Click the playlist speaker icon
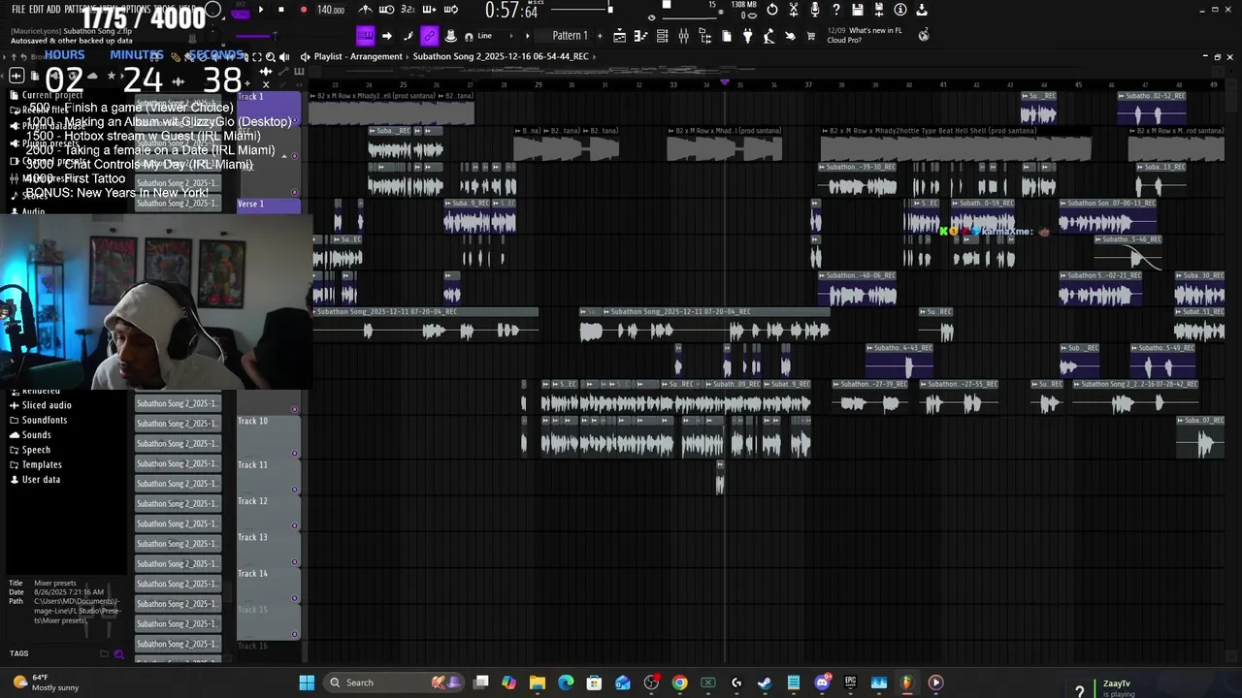The image size is (1242, 698). (x=284, y=56)
